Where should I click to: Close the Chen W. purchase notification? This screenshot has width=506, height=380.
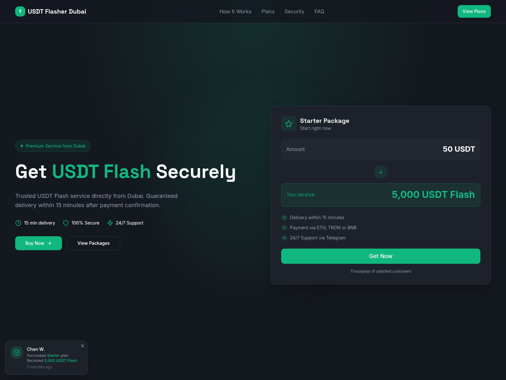(83, 346)
